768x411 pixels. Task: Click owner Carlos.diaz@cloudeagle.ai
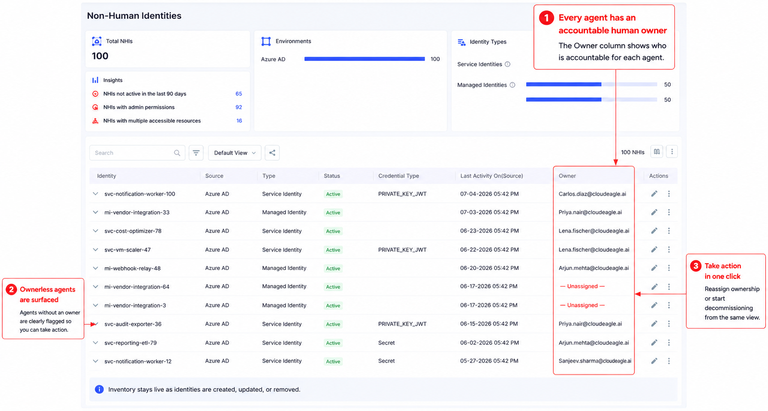592,194
